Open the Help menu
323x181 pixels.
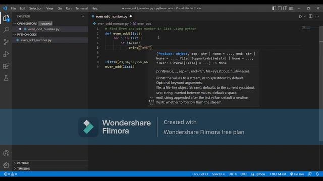[x=95, y=8]
